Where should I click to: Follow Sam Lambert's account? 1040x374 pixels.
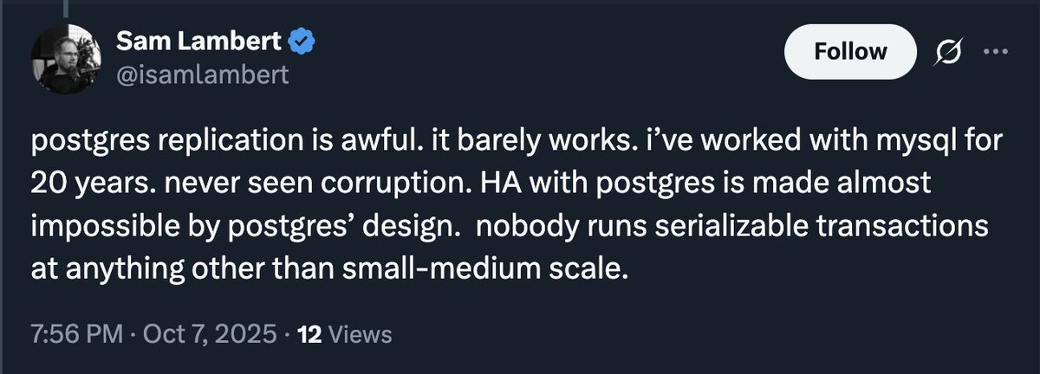coord(850,51)
